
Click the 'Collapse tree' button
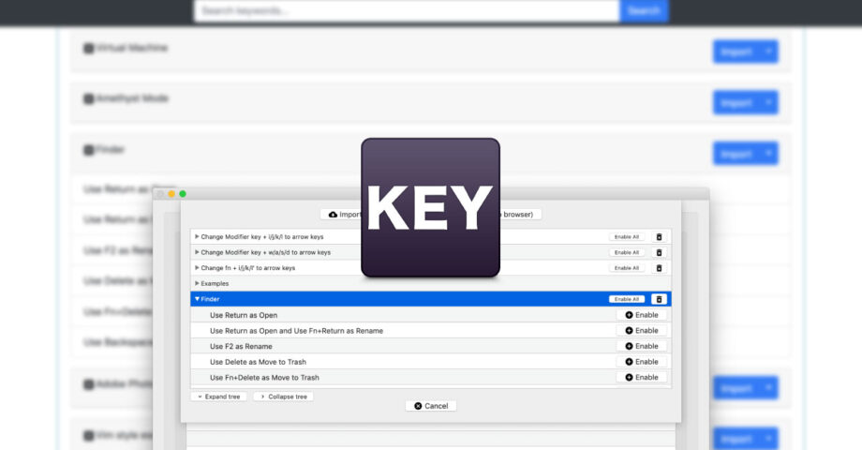284,397
